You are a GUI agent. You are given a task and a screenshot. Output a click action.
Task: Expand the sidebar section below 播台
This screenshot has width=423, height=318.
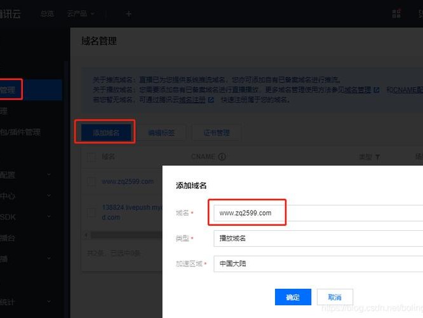(49, 259)
